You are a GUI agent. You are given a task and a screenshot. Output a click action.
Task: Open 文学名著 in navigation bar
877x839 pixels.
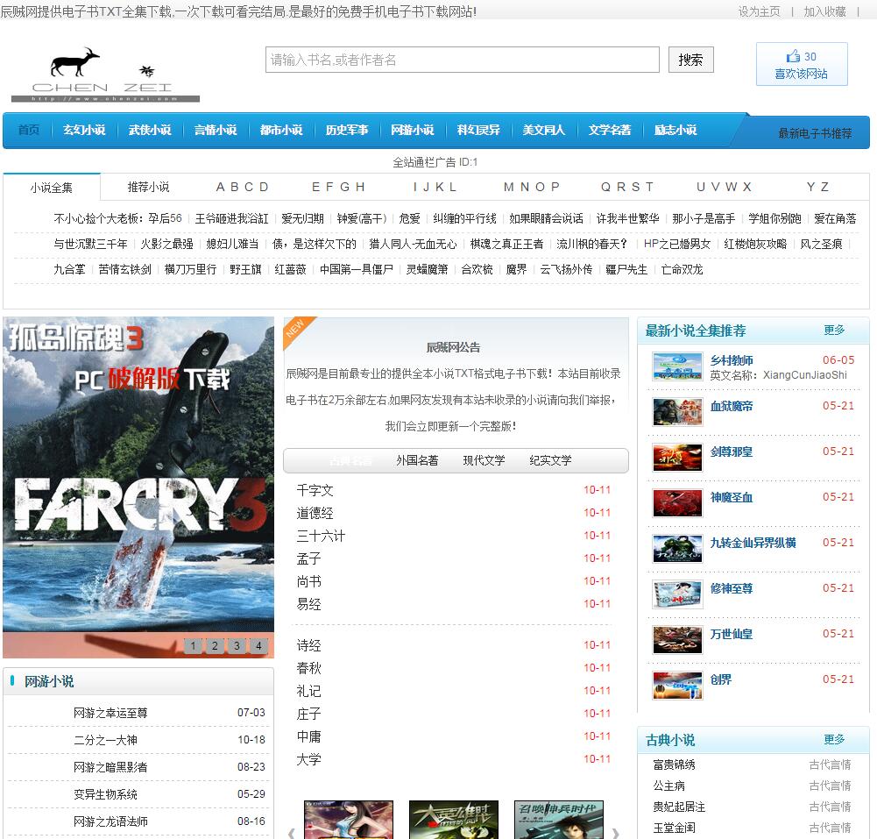pyautogui.click(x=610, y=130)
